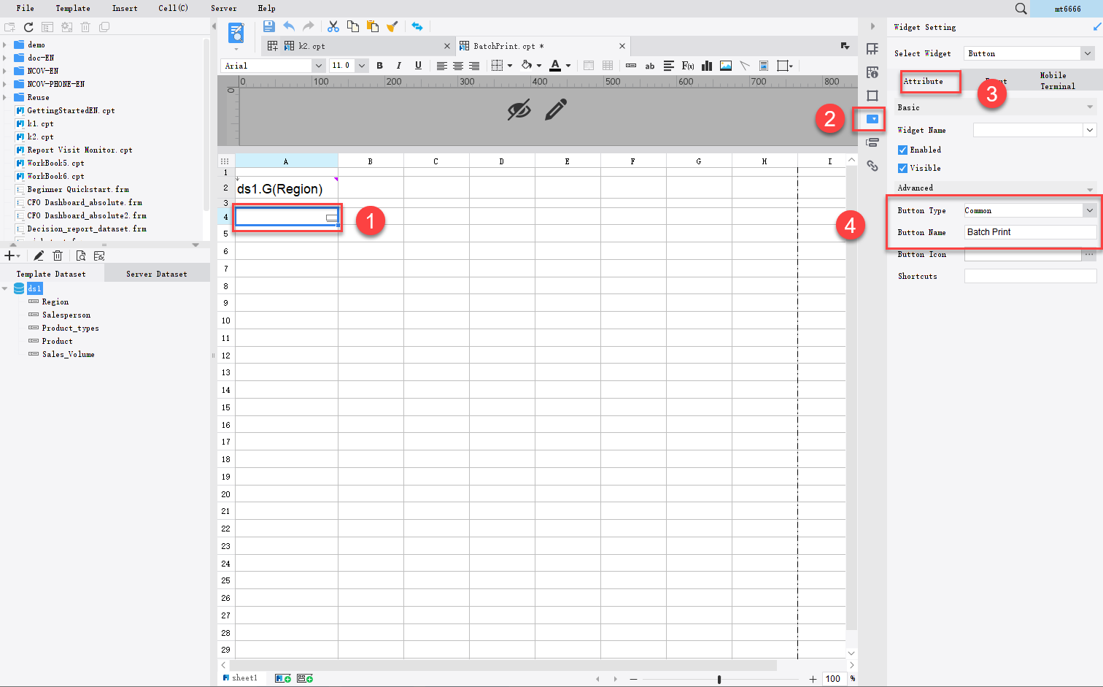Click the edit dataset pencil icon

coord(39,256)
